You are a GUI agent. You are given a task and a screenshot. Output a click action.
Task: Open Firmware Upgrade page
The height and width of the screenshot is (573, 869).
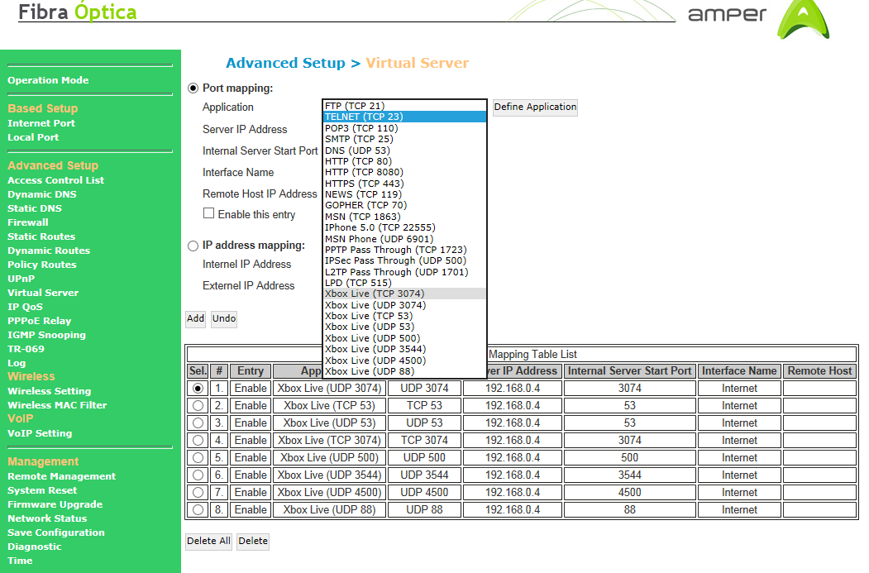pyautogui.click(x=55, y=505)
